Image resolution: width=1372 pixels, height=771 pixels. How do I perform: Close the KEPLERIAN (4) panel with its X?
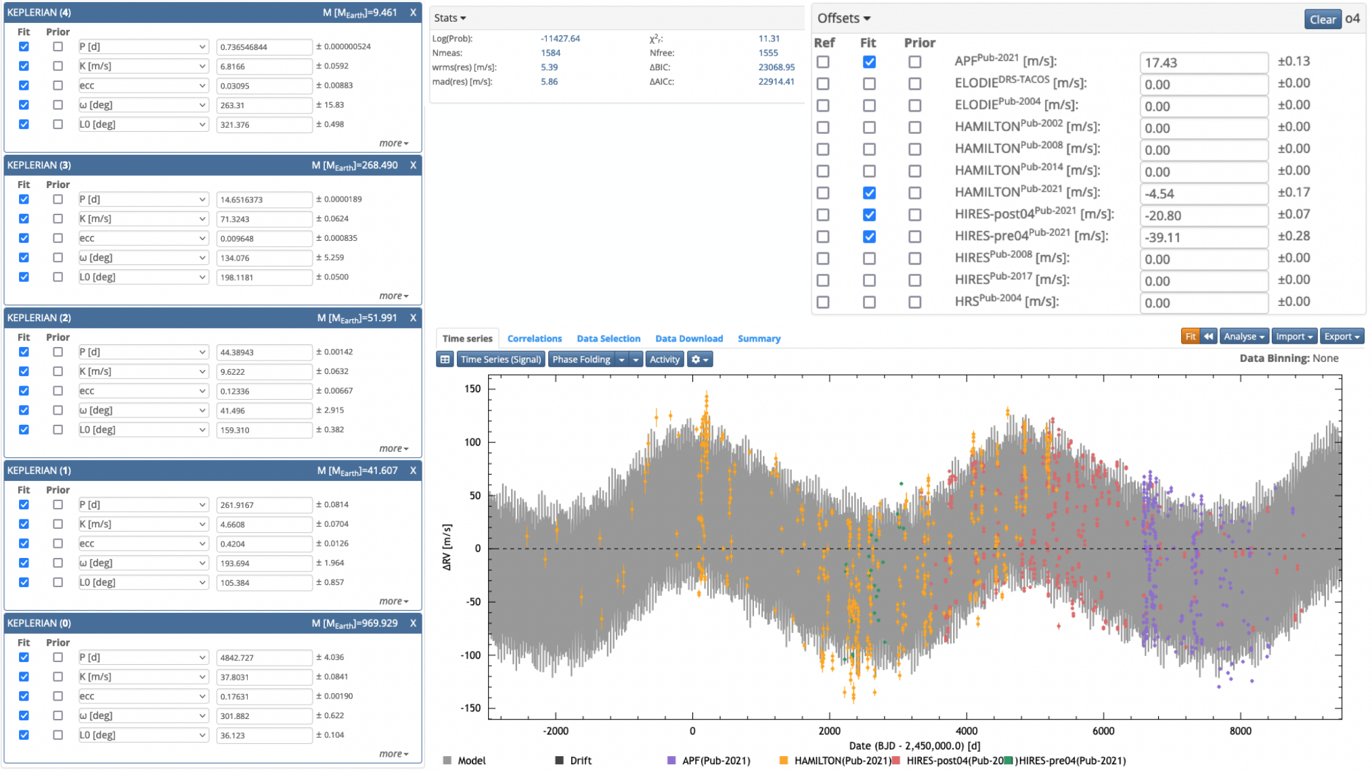pos(413,13)
